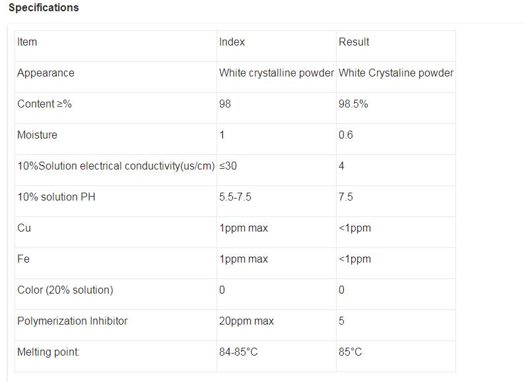Click the 84-85°C melting point index
The width and height of the screenshot is (526, 382).
click(x=238, y=352)
